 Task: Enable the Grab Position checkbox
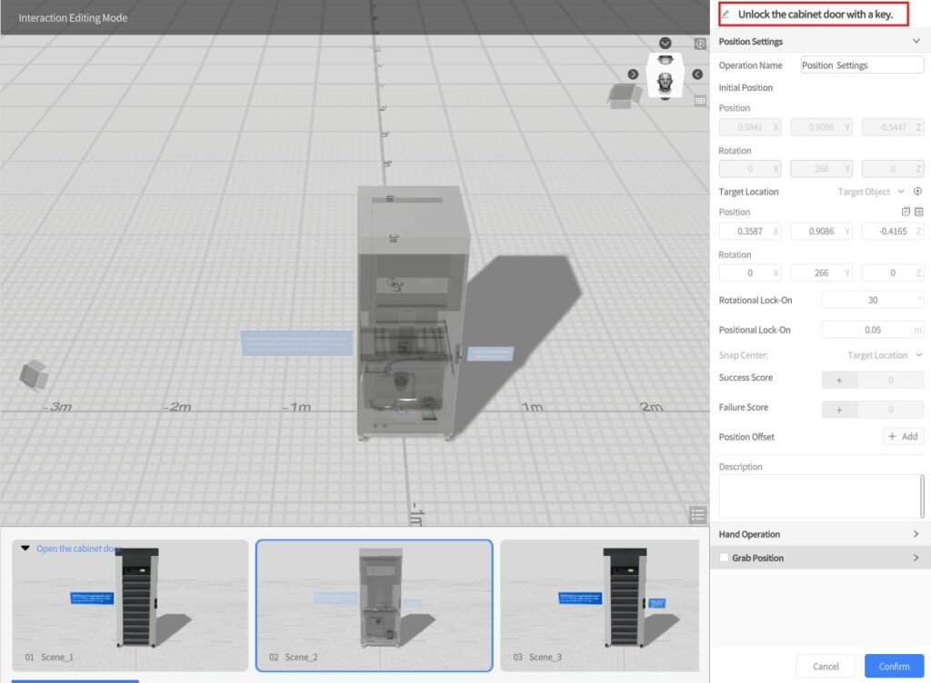pos(724,558)
